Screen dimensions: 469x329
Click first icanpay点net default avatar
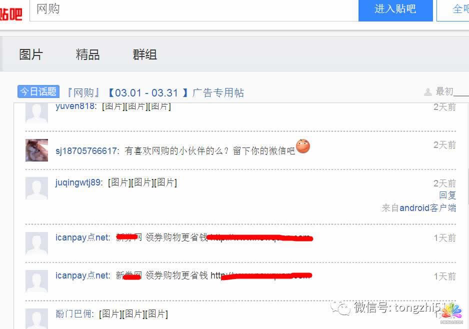[x=37, y=243]
